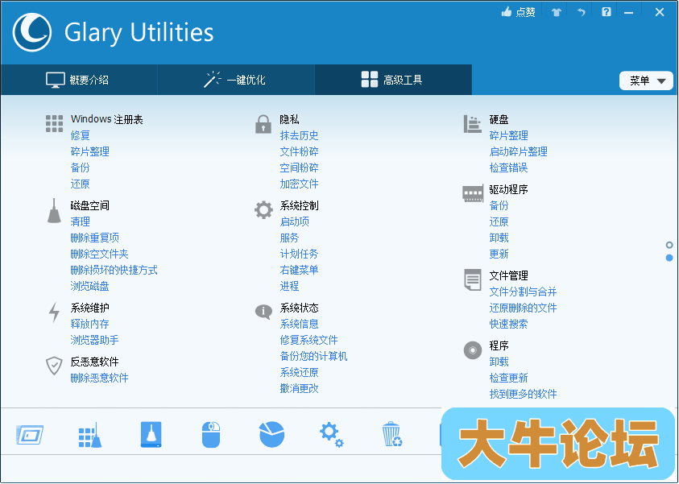Click 删除损坏的快捷方式 link

pos(114,270)
